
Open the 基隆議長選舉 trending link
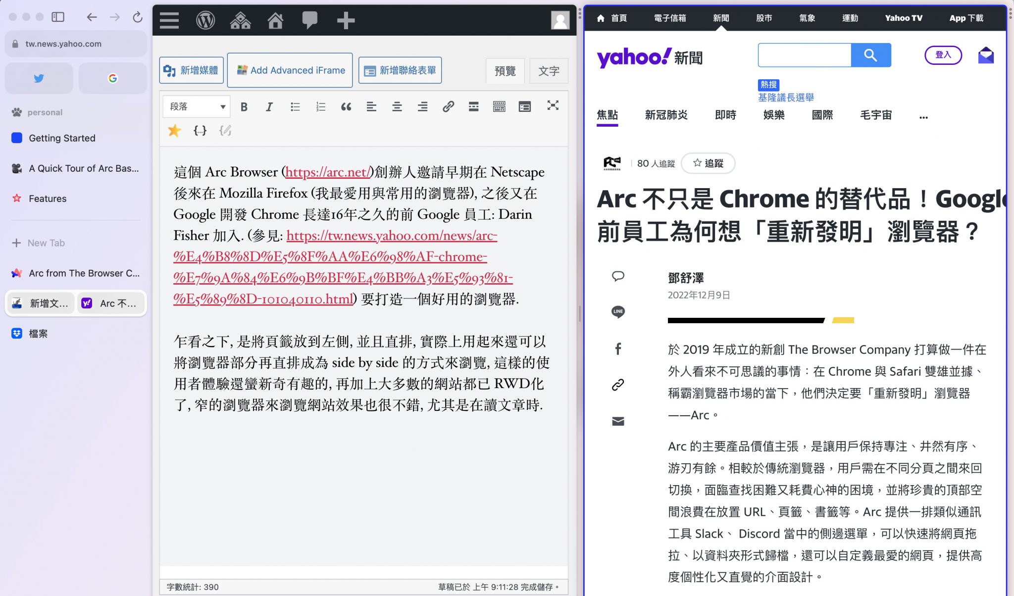tap(786, 98)
